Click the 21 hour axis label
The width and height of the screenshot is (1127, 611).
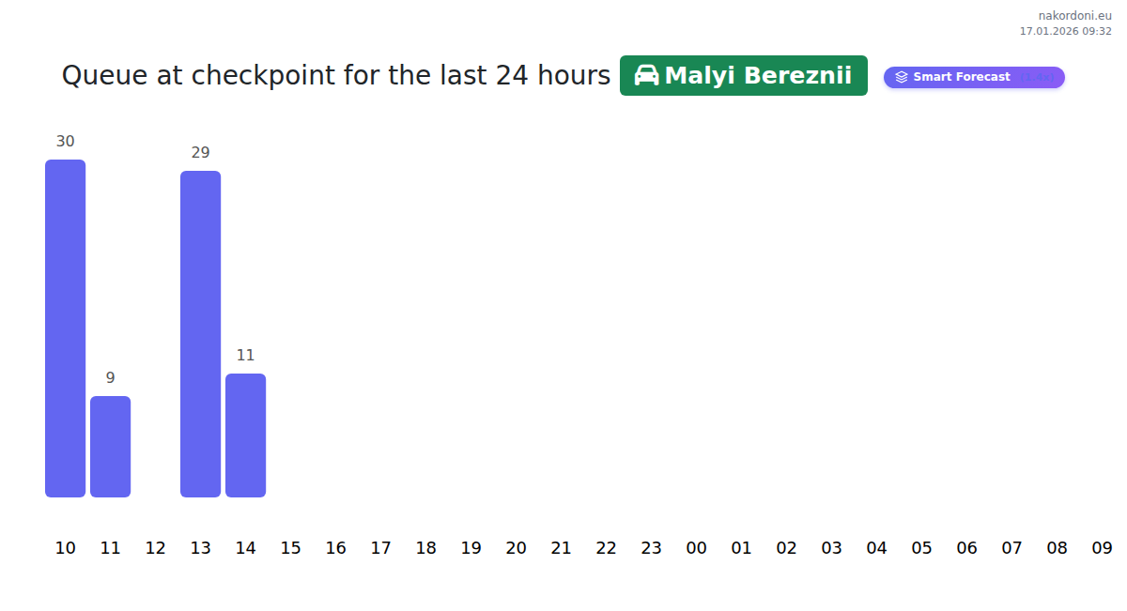(561, 548)
